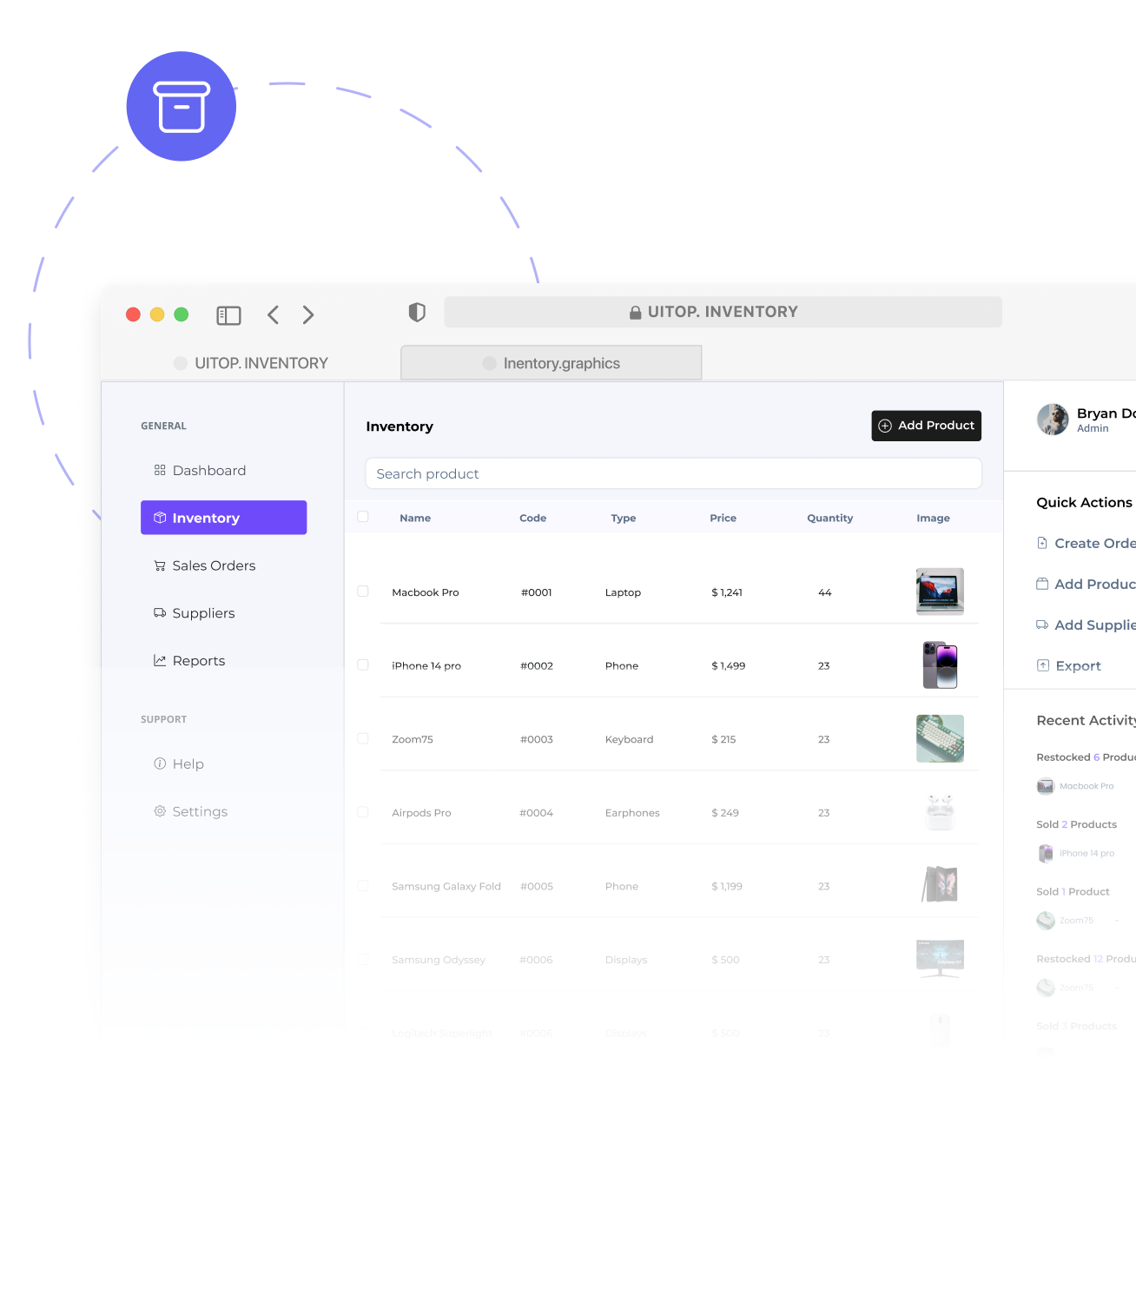Check the iPhone 14 pro checkbox
This screenshot has width=1136, height=1289.
click(363, 665)
